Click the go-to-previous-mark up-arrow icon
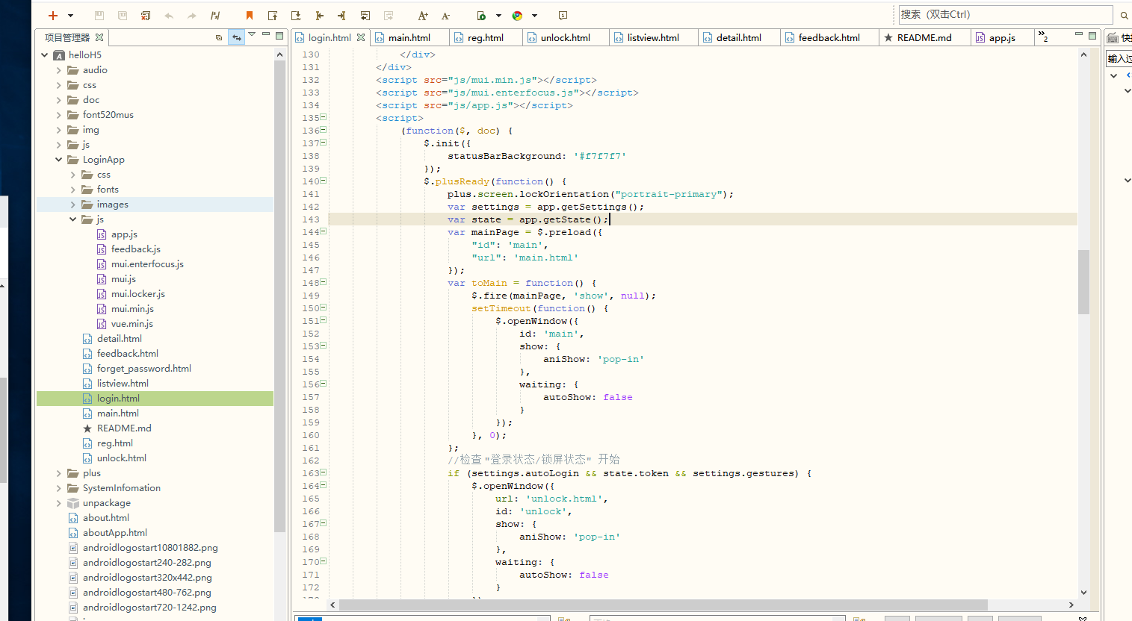This screenshot has height=621, width=1132. coord(273,16)
